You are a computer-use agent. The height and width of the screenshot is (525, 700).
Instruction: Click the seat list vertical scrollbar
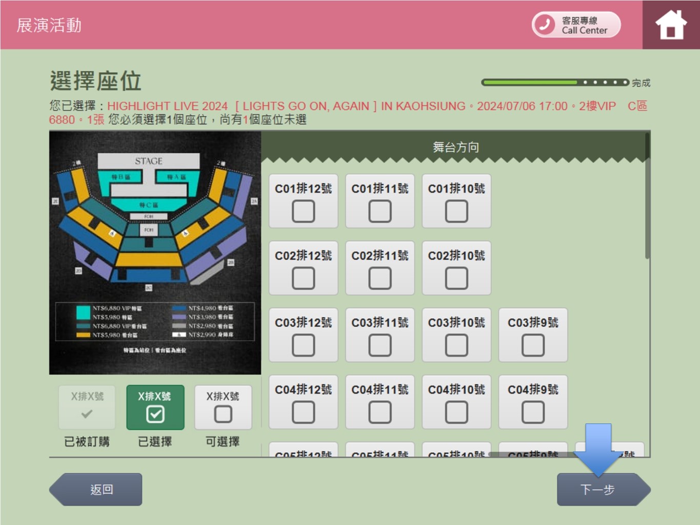point(647,196)
